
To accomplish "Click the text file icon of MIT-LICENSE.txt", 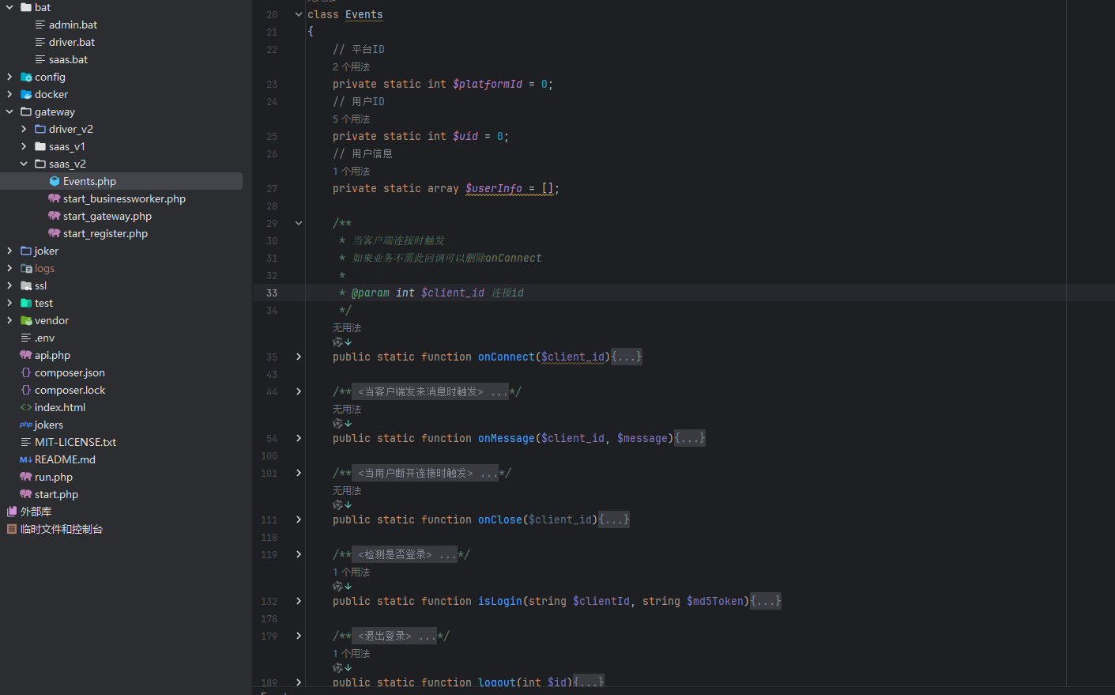I will tap(26, 442).
